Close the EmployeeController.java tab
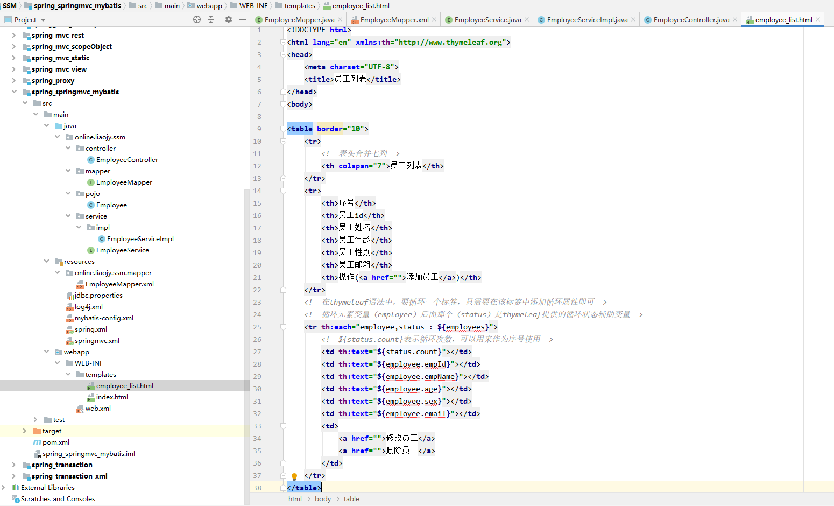 735,20
